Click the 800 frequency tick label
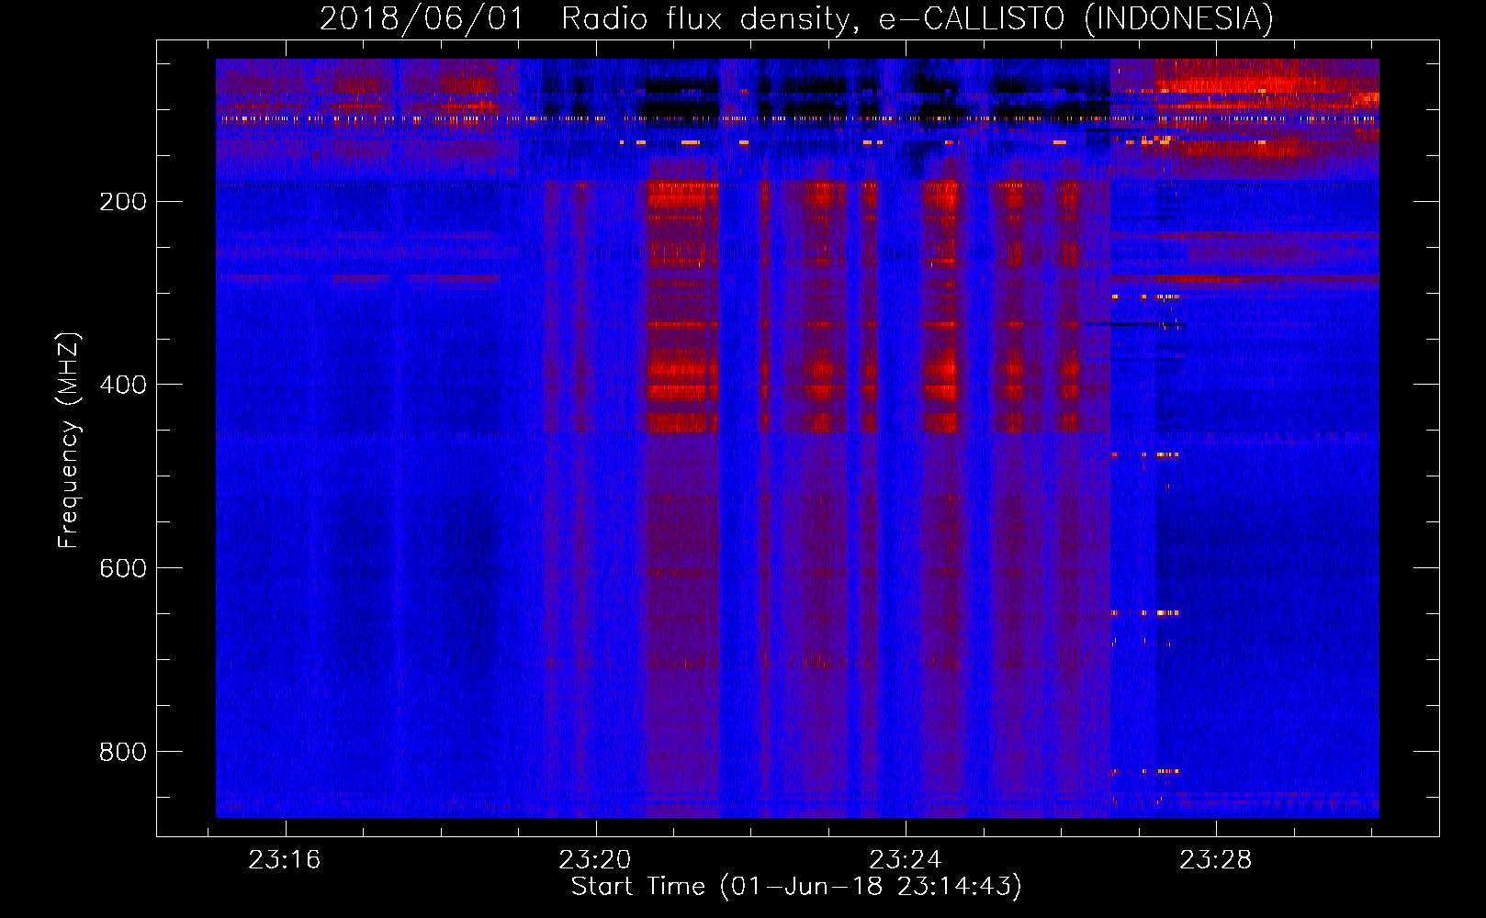The height and width of the screenshot is (918, 1486). pos(123,752)
